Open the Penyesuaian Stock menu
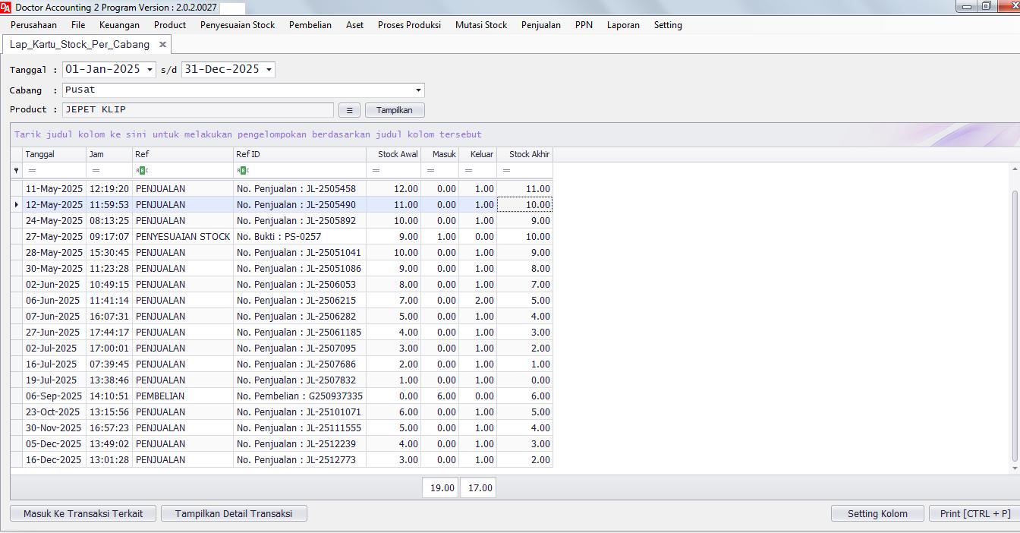Screen dimensions: 1020x533 click(x=238, y=25)
